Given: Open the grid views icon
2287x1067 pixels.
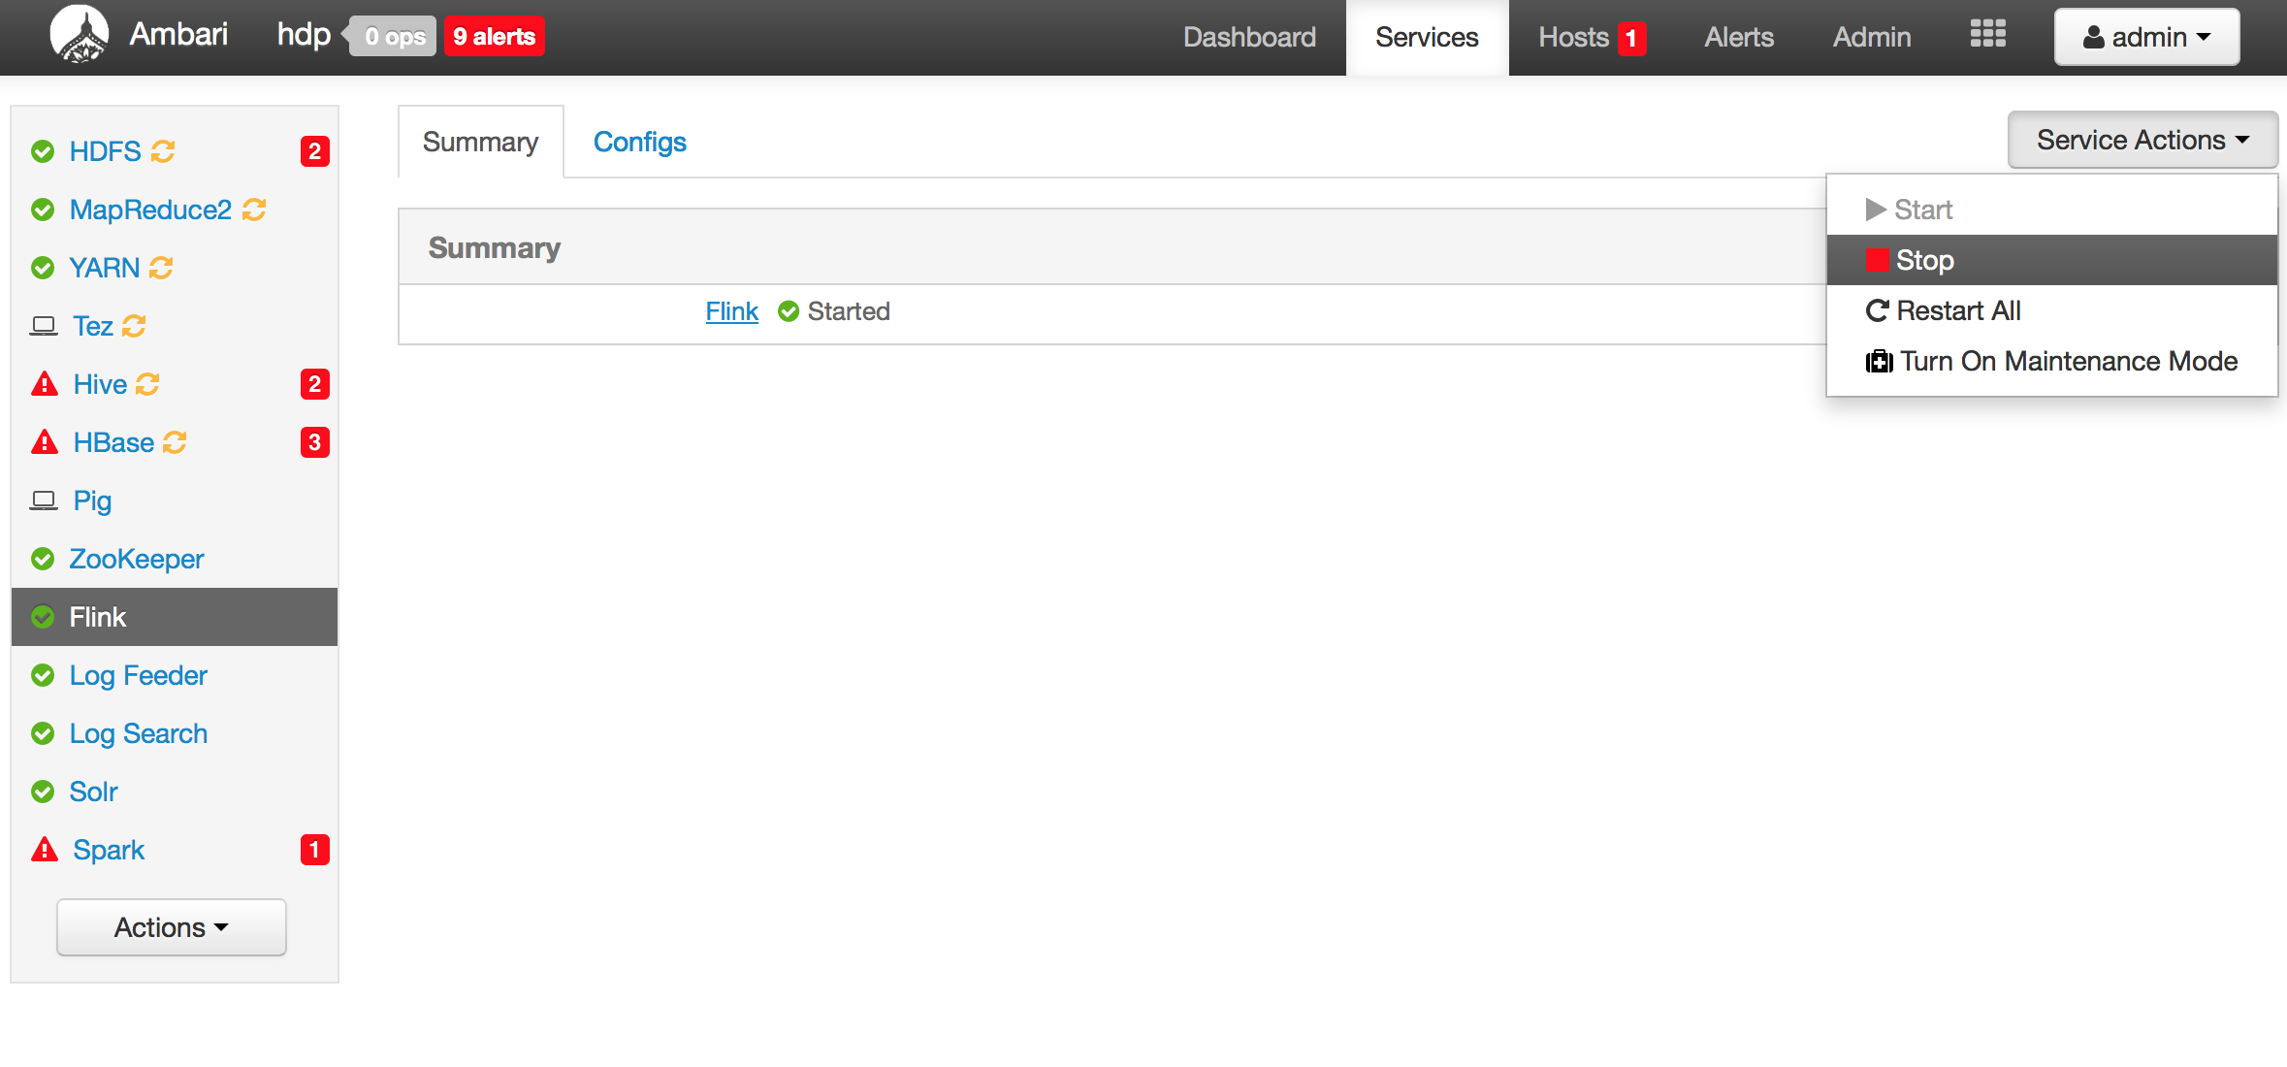Looking at the screenshot, I should pos(1987,35).
